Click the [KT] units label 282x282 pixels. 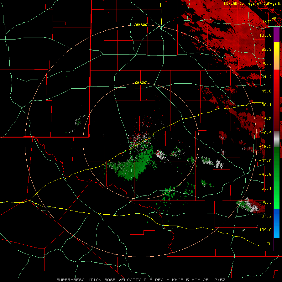pyautogui.click(x=268, y=22)
